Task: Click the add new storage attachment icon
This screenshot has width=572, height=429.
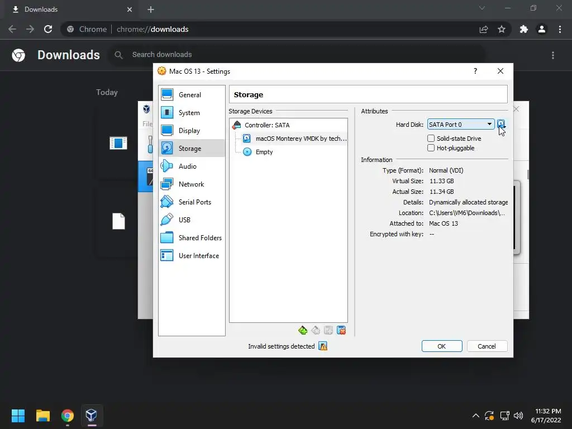Action: (x=328, y=331)
